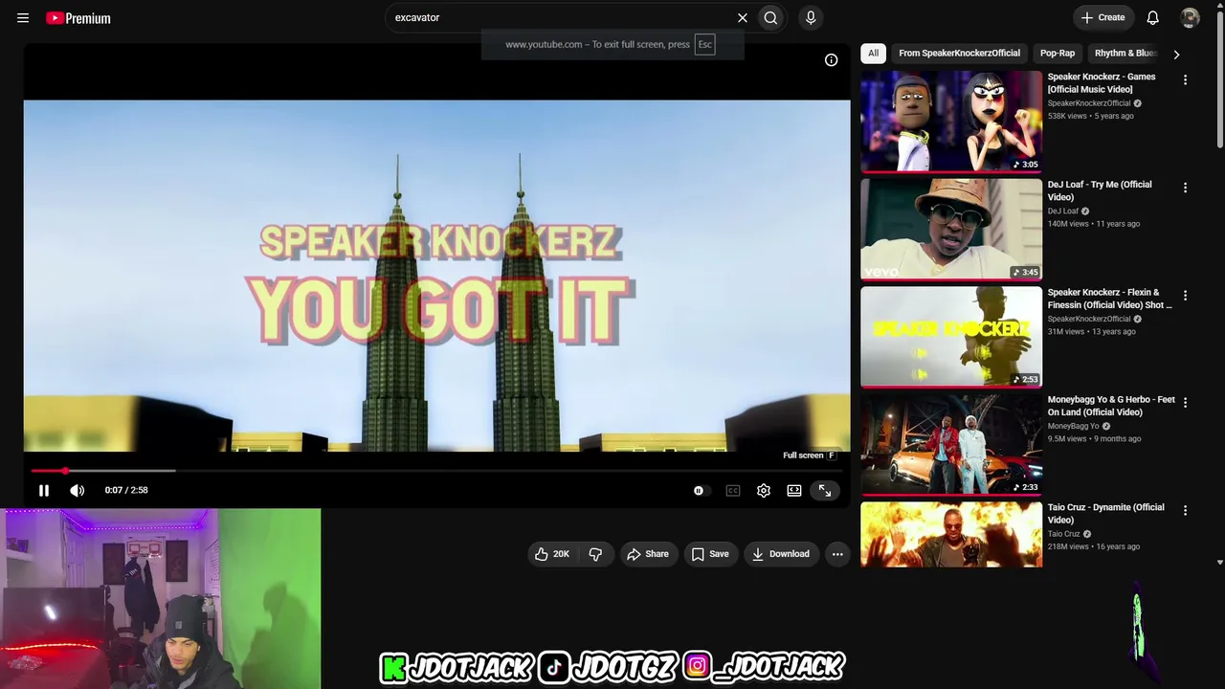Visit Taio Cruz channel name
Screen dimensions: 1225x689
pos(1064,534)
